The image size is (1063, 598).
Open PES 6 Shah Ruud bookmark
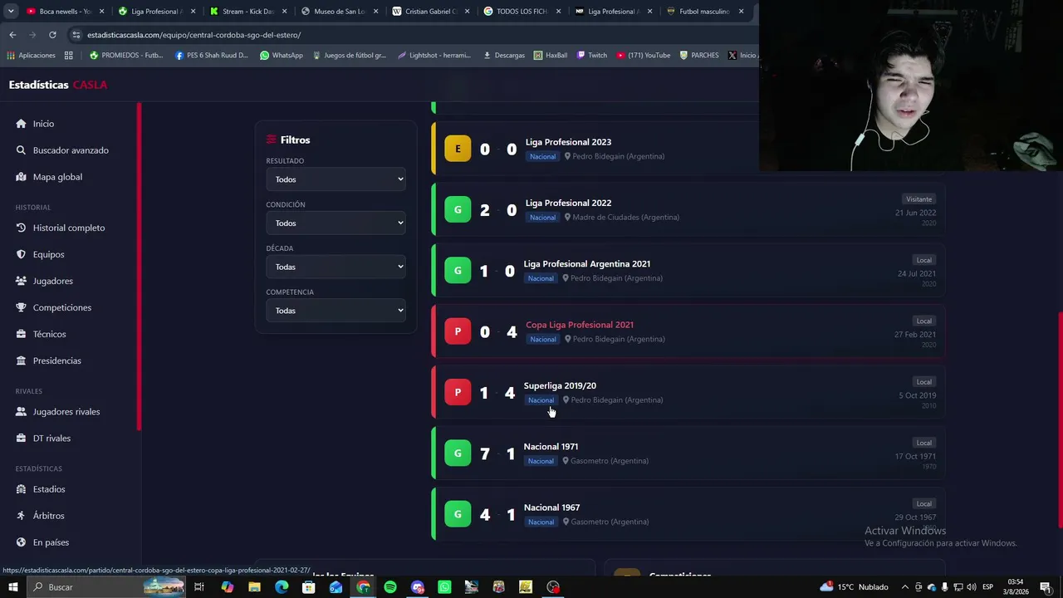pyautogui.click(x=211, y=56)
